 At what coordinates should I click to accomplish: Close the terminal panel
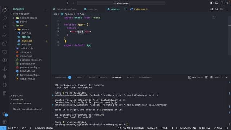pos(226,77)
